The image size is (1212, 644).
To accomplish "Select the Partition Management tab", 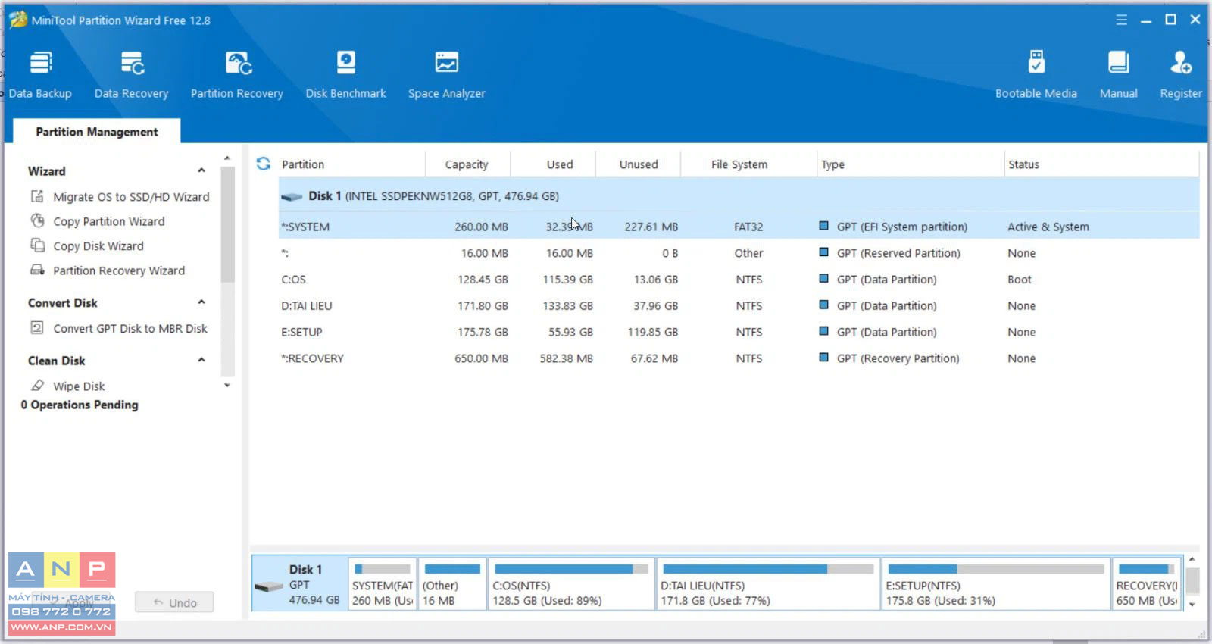I will click(x=97, y=131).
